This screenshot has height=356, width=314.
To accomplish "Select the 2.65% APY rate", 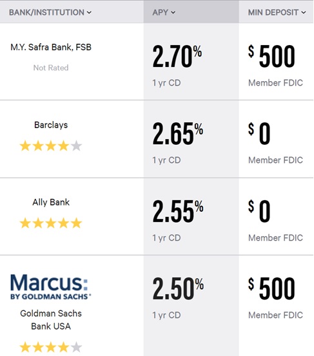I will (178, 133).
